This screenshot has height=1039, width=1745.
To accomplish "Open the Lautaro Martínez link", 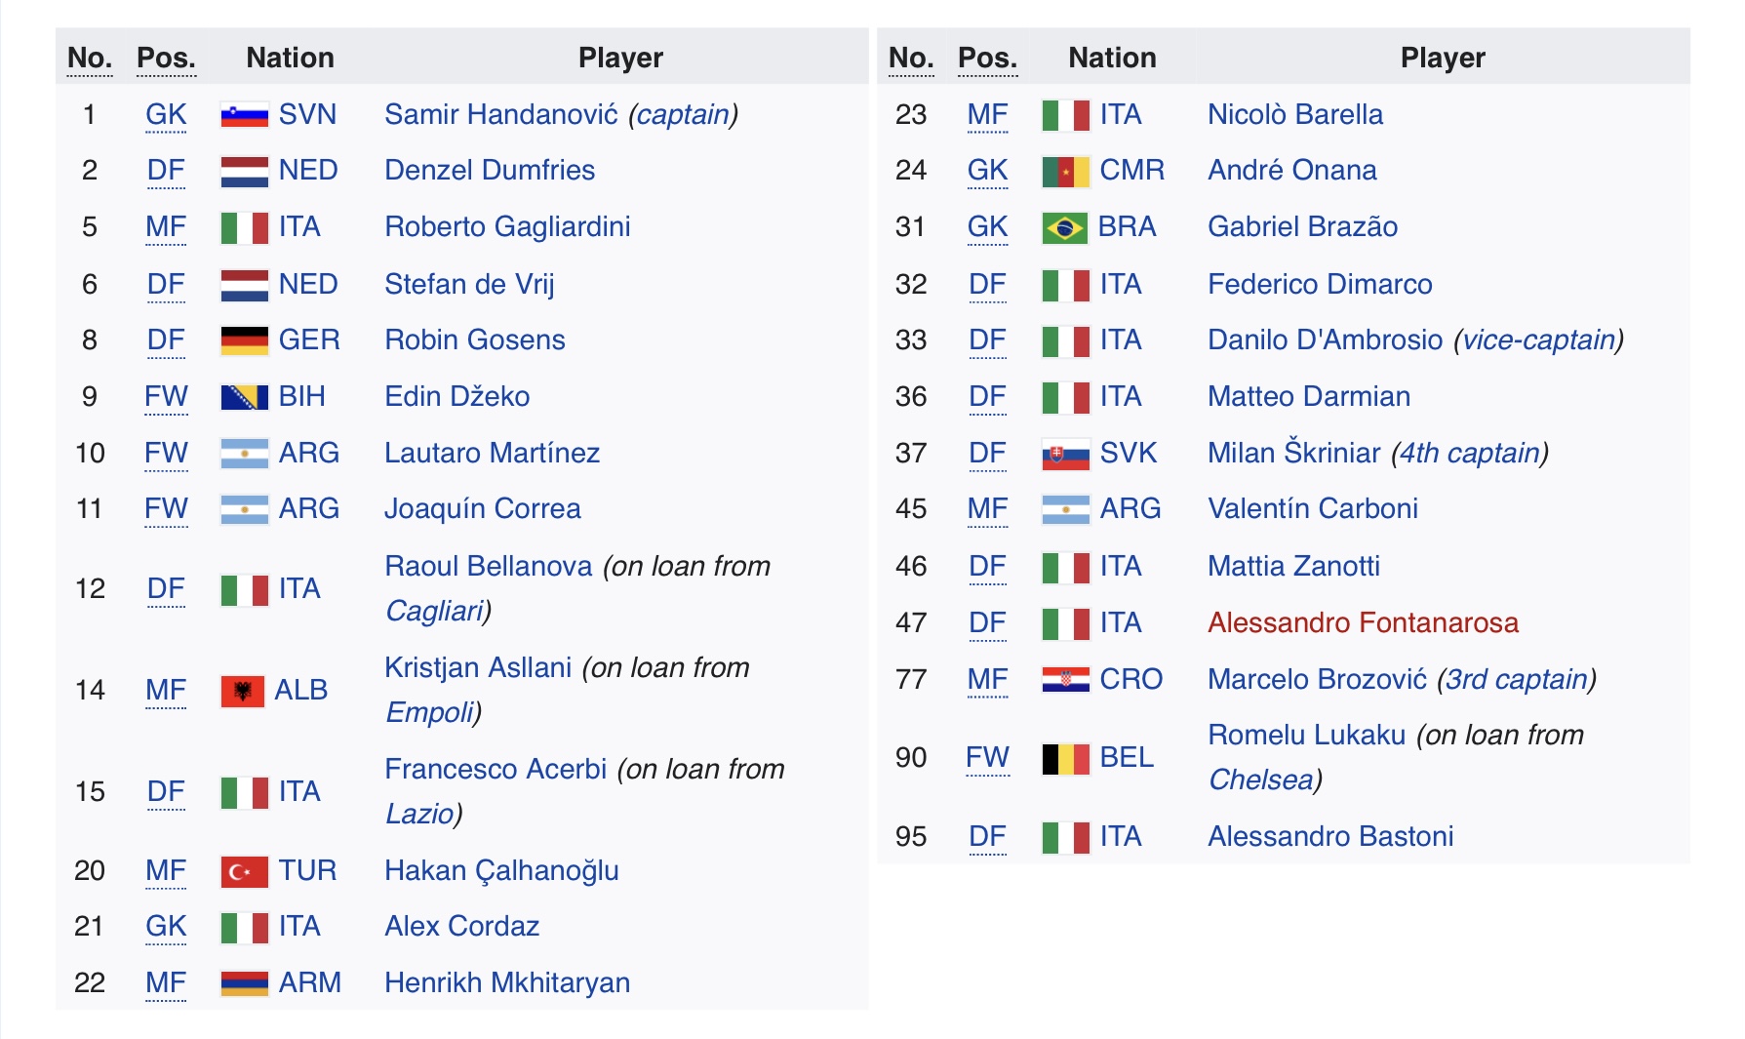I will 492,454.
